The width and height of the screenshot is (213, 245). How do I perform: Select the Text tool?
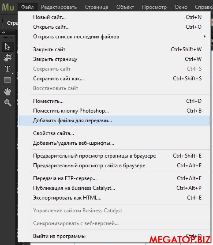pos(7,69)
